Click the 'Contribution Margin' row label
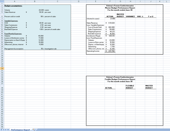The height and width of the screenshot is (131, 170). [x=93, y=36]
